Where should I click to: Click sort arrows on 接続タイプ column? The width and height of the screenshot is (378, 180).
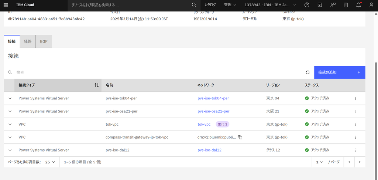click(x=96, y=85)
